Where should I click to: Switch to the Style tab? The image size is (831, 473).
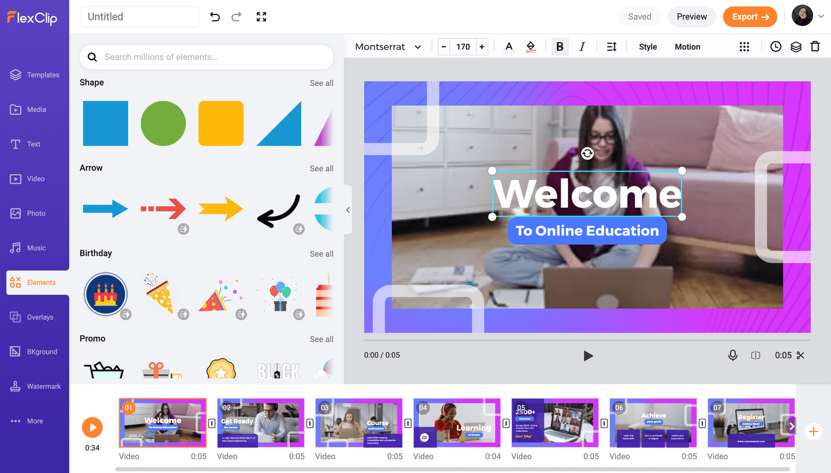tap(647, 47)
